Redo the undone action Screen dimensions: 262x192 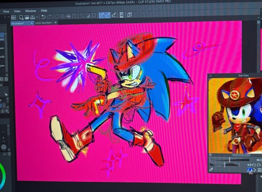point(49,17)
